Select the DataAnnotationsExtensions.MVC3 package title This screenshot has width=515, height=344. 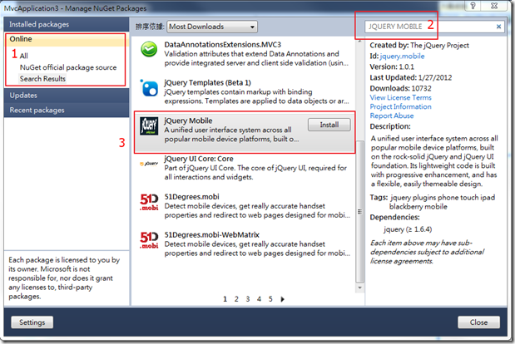(223, 45)
